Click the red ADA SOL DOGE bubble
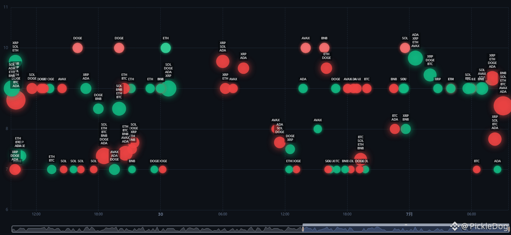The image size is (511, 235). tap(280, 142)
